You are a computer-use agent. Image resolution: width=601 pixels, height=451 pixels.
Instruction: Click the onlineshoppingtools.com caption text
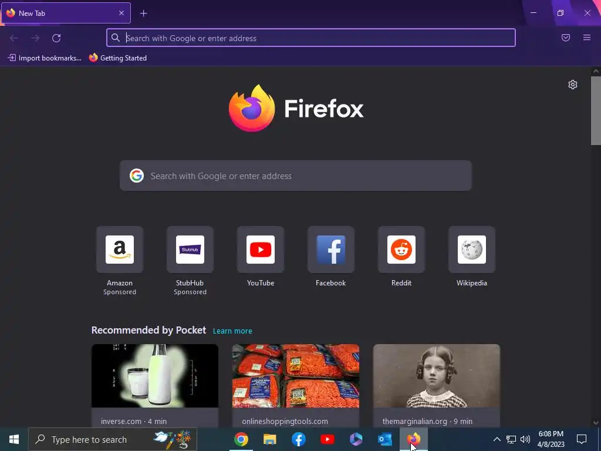(x=285, y=421)
